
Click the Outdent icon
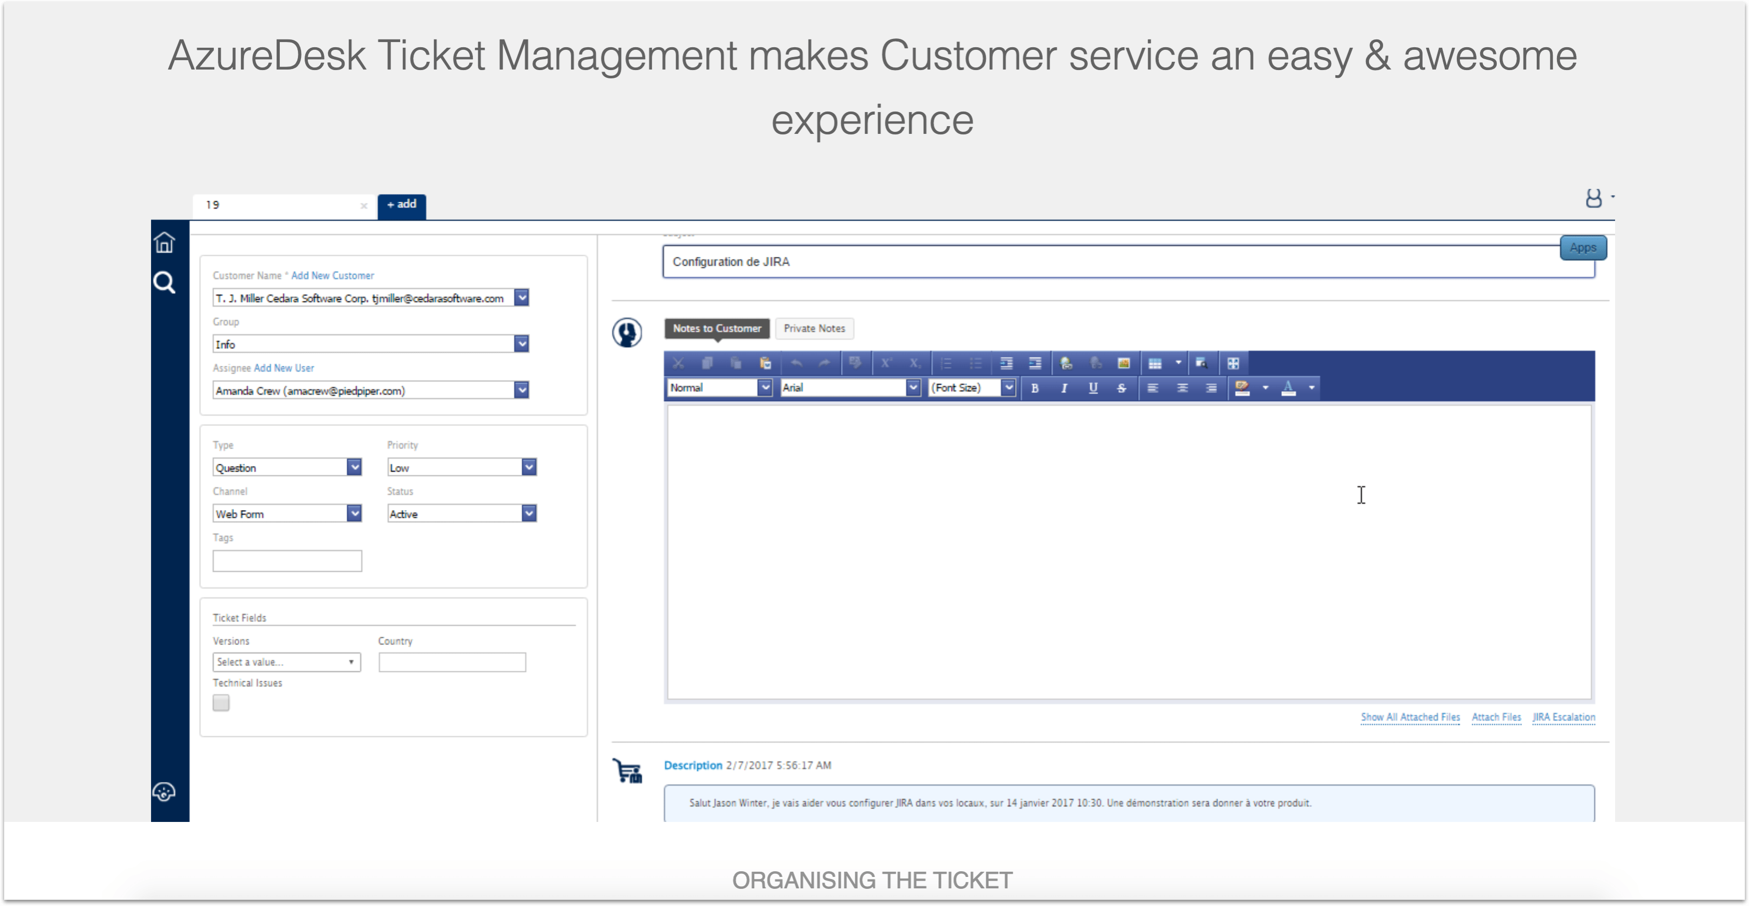1035,363
